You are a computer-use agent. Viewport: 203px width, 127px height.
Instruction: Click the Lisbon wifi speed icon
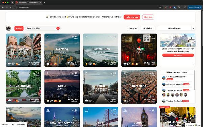(111, 110)
